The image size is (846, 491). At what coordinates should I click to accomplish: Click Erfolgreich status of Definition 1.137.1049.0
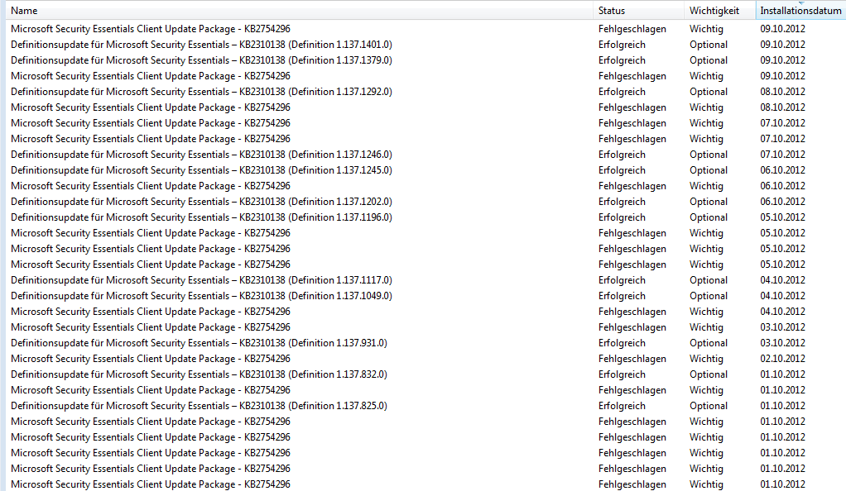click(x=622, y=296)
